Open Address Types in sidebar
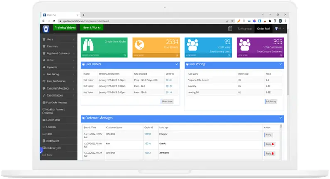 [59, 148]
